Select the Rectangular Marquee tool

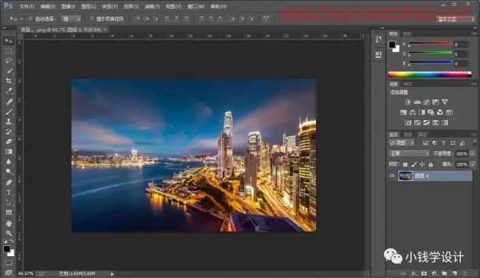pyautogui.click(x=9, y=51)
